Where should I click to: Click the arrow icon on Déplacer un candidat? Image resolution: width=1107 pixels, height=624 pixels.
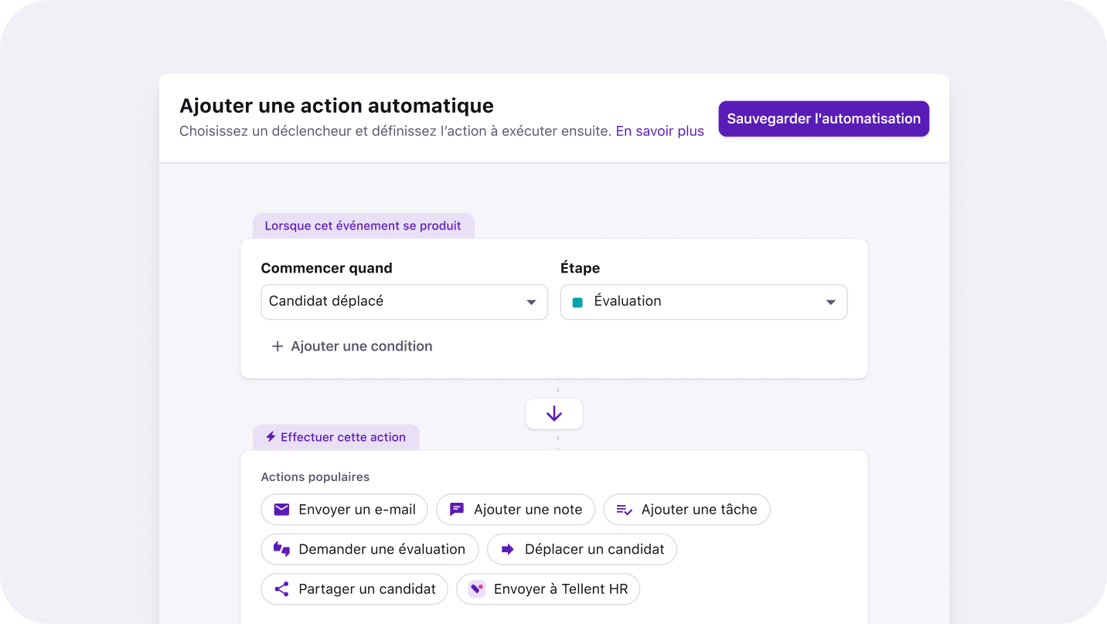pyautogui.click(x=509, y=549)
